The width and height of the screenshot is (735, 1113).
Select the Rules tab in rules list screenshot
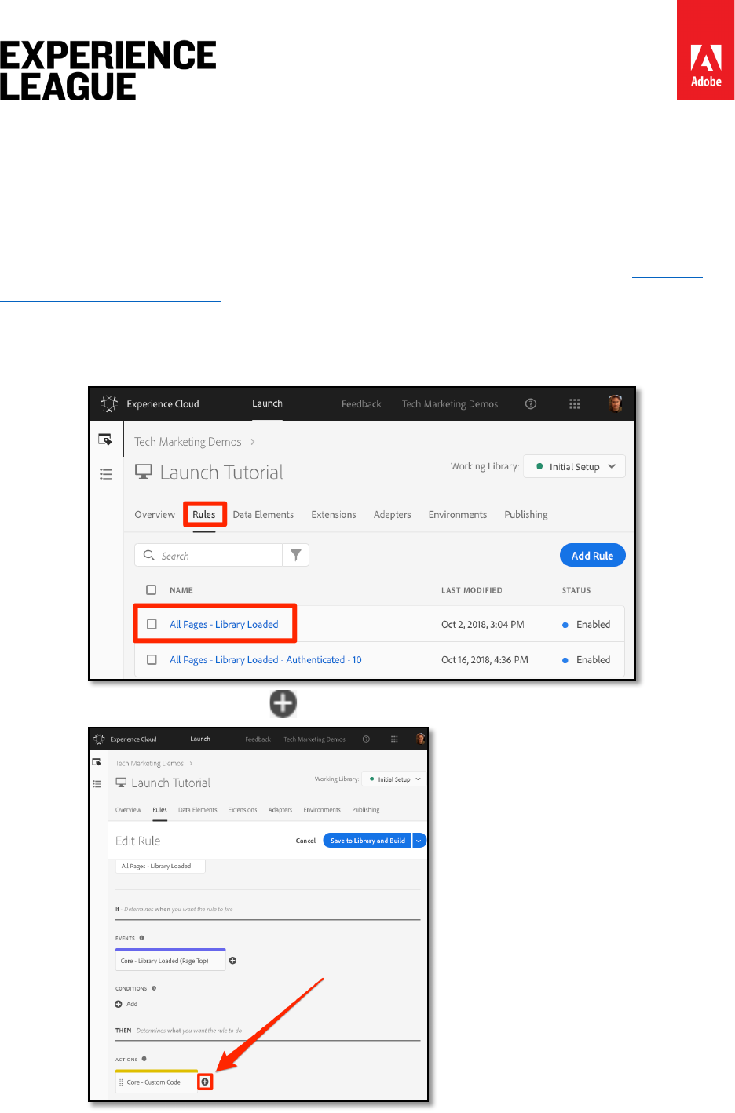point(204,515)
